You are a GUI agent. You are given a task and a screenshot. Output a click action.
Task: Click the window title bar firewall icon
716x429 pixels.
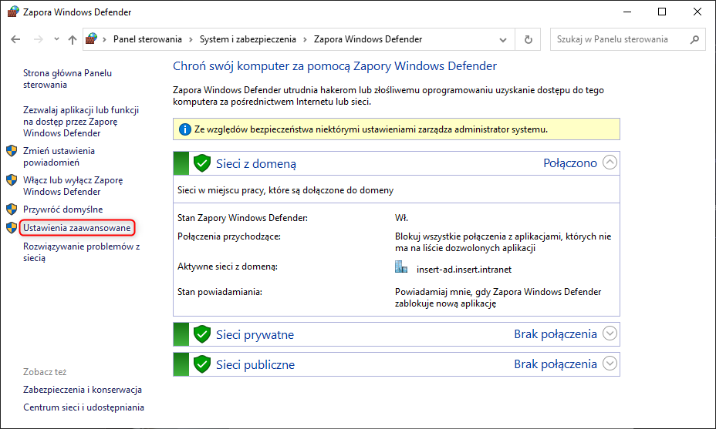click(13, 12)
